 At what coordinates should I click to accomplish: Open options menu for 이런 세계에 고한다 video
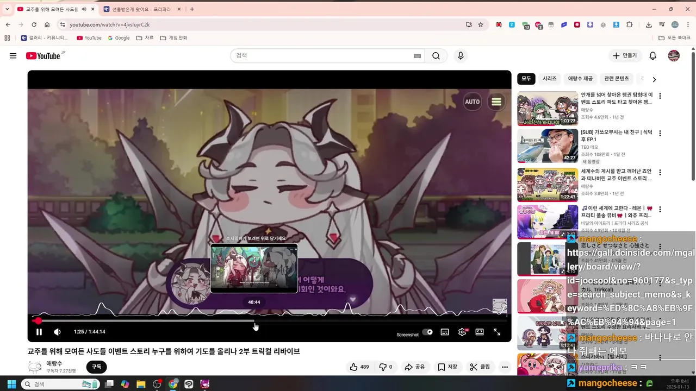pos(660,209)
